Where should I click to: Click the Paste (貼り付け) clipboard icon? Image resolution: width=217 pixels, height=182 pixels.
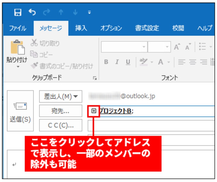click(x=17, y=48)
